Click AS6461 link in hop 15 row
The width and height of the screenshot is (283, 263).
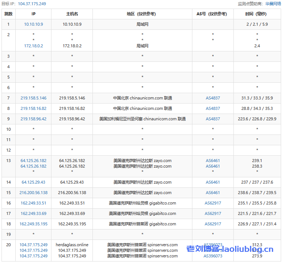tap(213, 193)
